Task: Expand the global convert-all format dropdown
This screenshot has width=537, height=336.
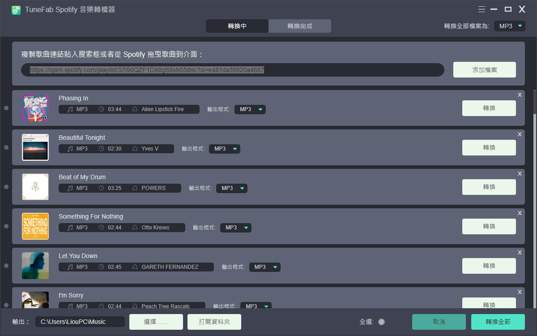Action: tap(510, 26)
